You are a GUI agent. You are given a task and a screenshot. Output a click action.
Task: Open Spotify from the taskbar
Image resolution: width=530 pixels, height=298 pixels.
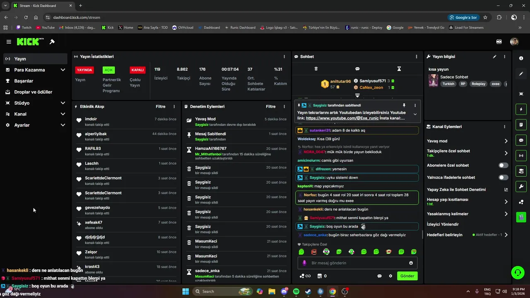tap(296, 291)
